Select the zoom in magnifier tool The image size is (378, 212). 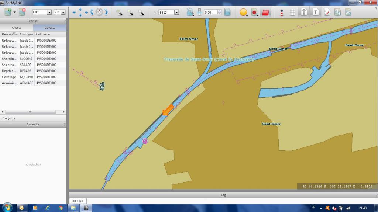pyautogui.click(x=119, y=12)
